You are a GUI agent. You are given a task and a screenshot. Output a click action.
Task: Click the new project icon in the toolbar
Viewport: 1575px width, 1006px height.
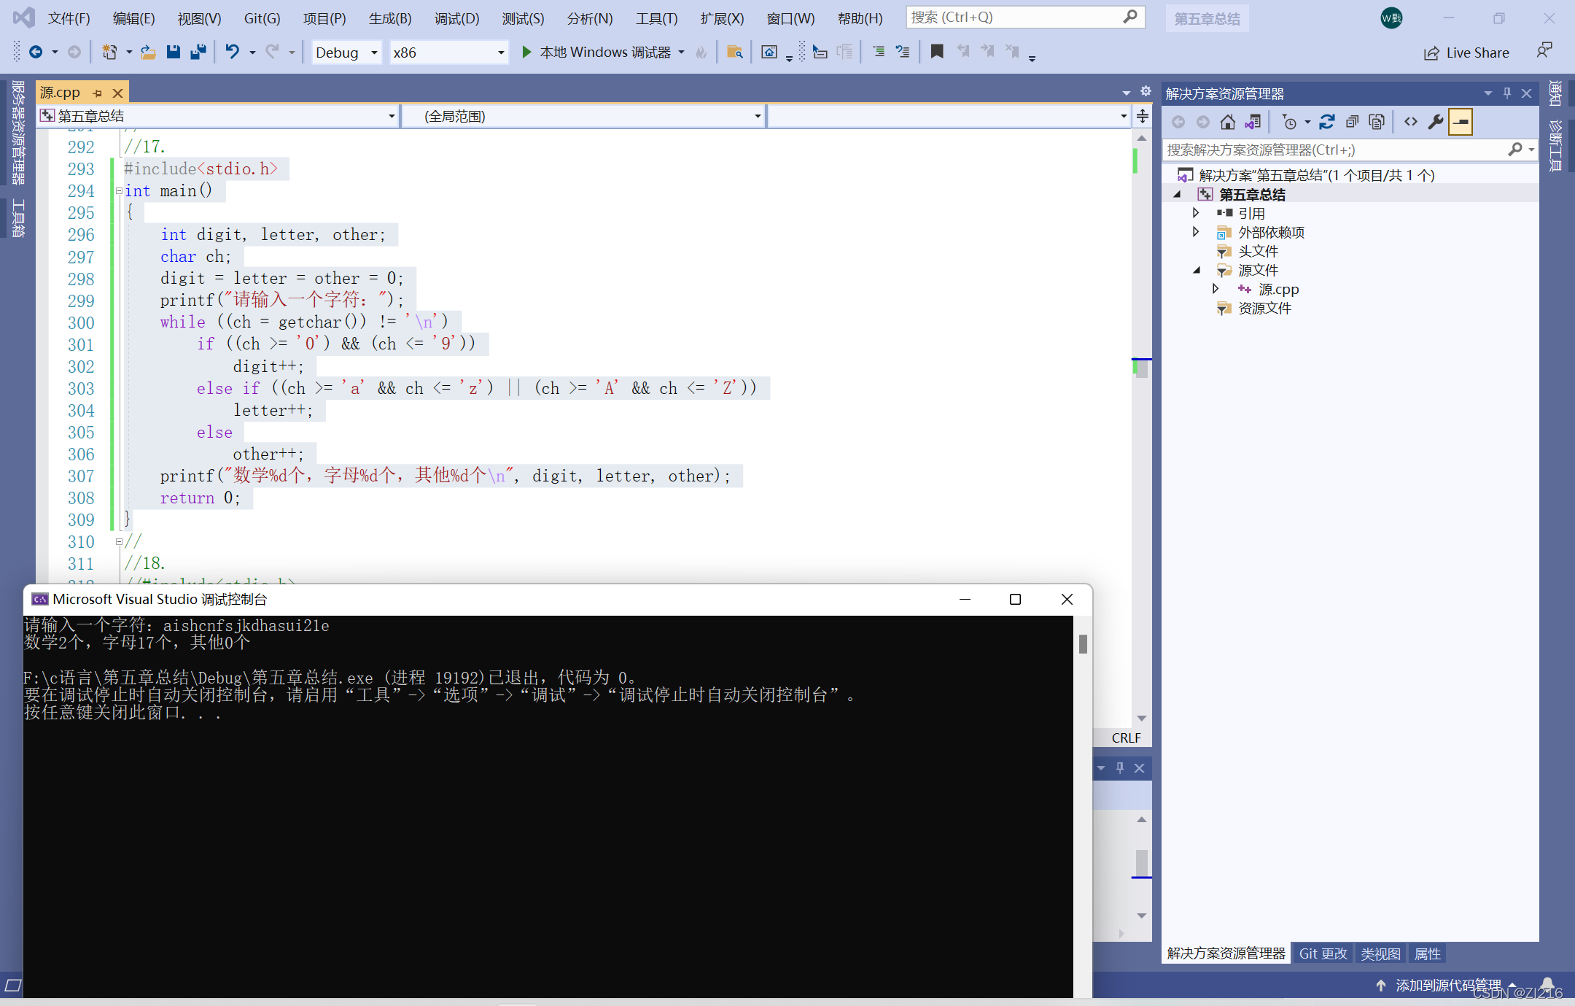tap(109, 52)
